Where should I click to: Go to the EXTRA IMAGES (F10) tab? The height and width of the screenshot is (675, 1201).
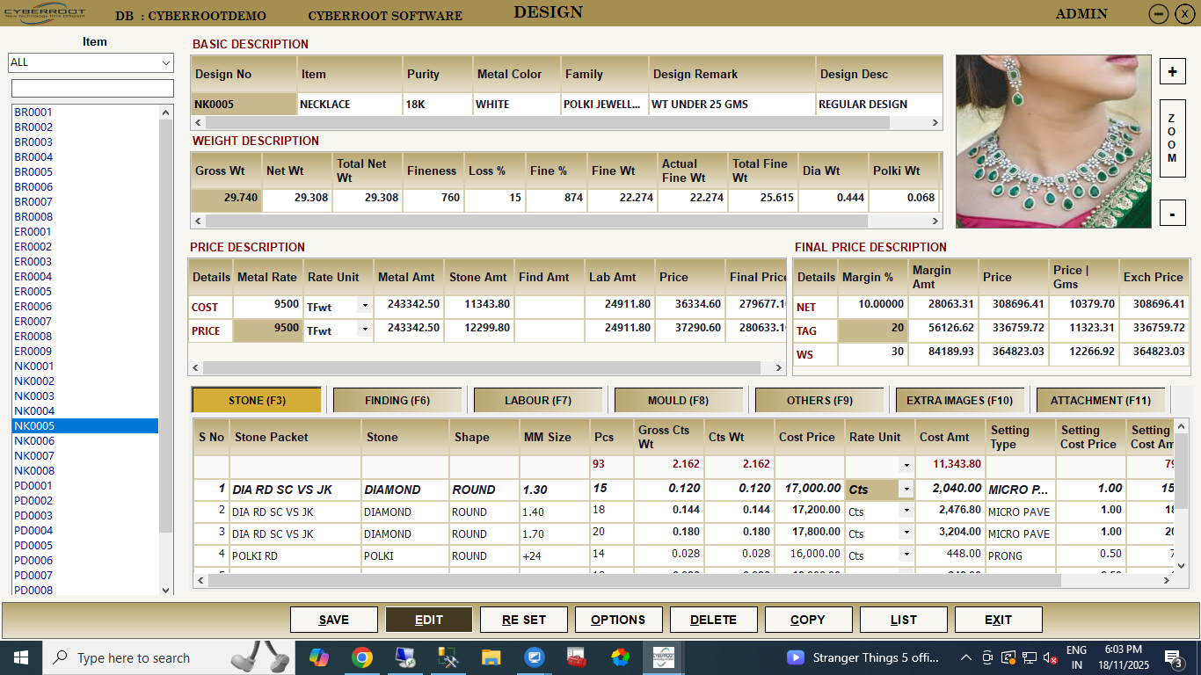pos(959,400)
